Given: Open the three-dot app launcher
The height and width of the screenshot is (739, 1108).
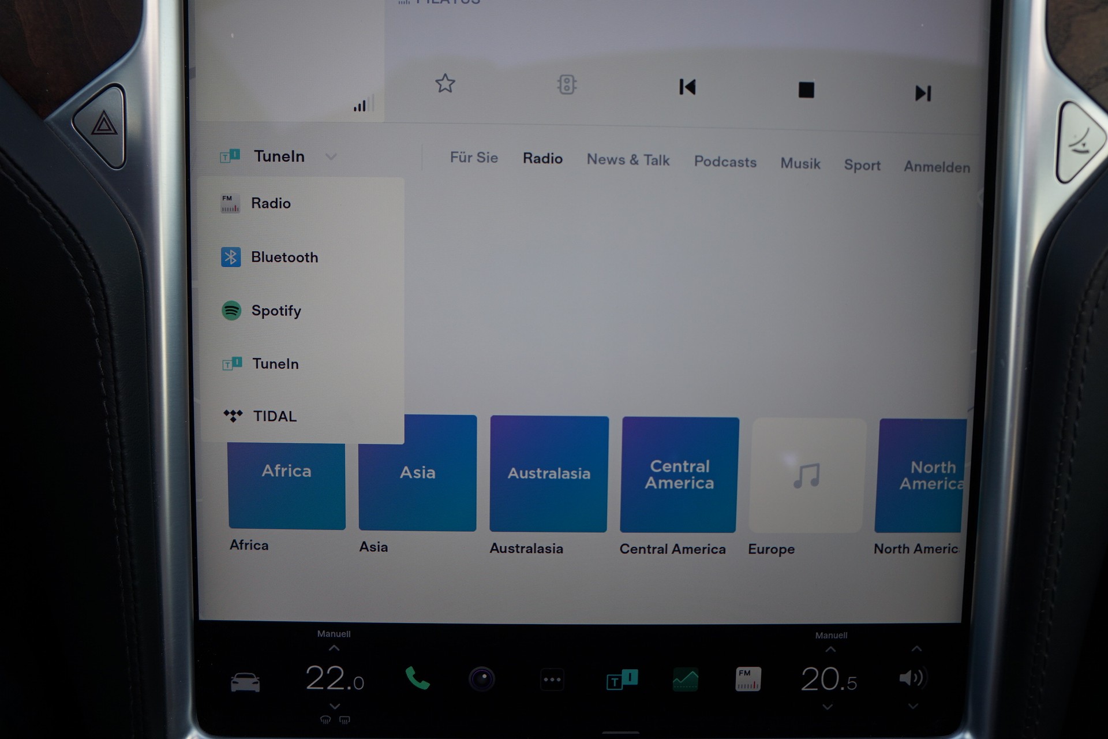Looking at the screenshot, I should (552, 680).
